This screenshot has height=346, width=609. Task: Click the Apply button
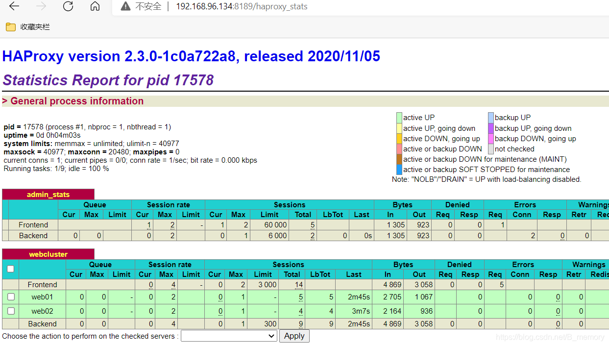tap(294, 336)
